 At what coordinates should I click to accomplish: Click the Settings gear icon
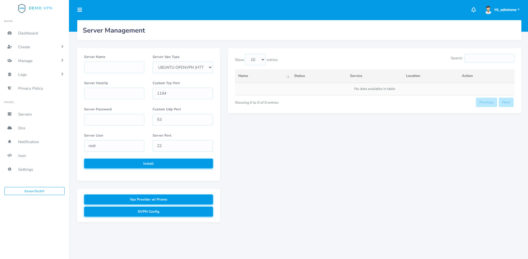tap(10, 169)
